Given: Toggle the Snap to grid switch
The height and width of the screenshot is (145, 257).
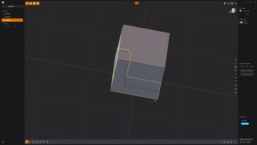Looking at the screenshot, I should (x=241, y=11).
